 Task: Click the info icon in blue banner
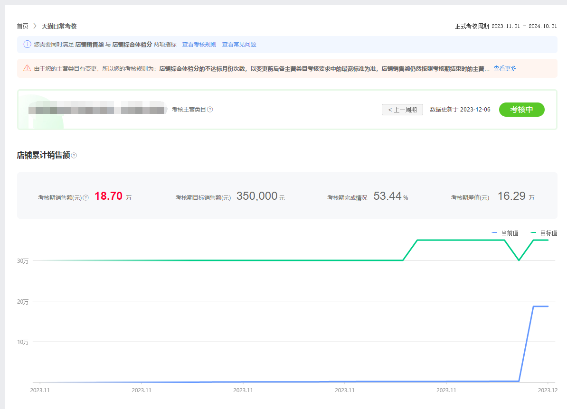pos(27,45)
